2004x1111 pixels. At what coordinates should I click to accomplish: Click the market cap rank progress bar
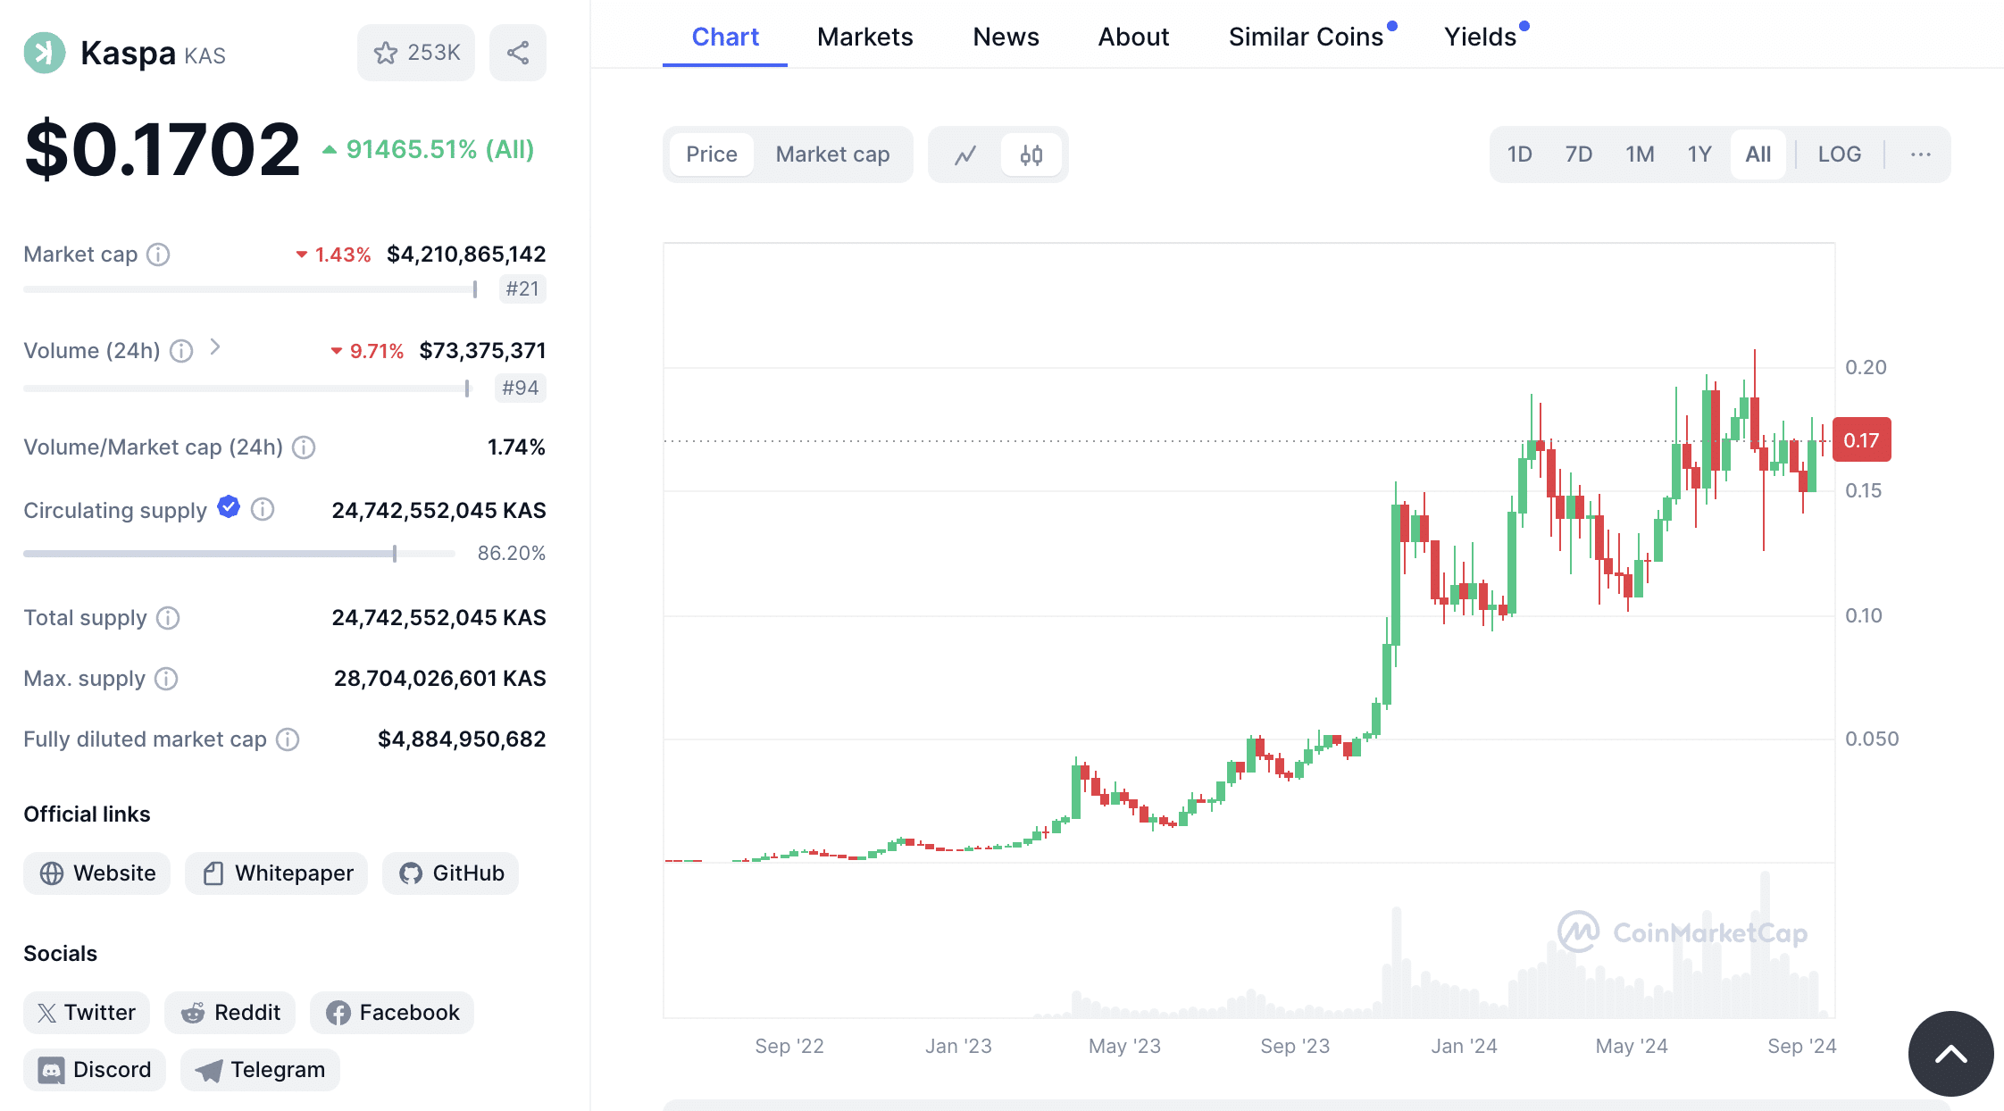251,289
